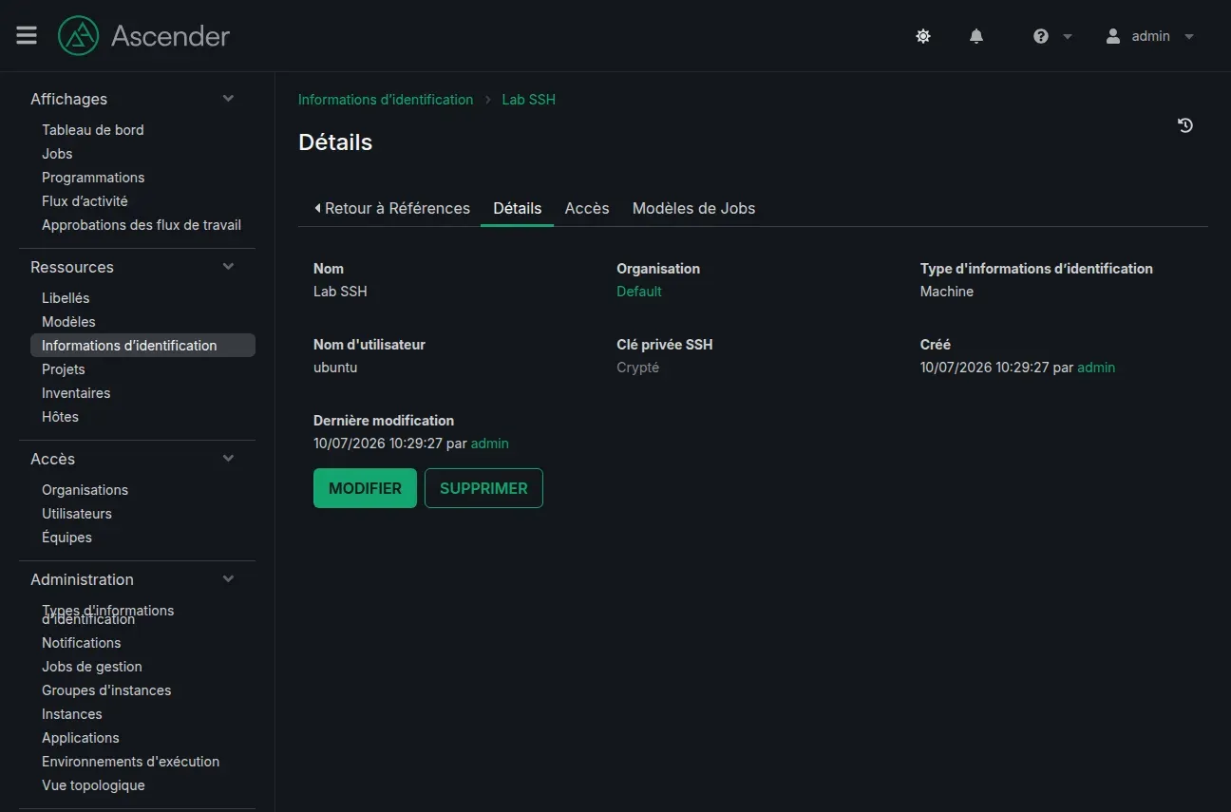The image size is (1231, 812).
Task: View activity stream history icon
Action: [1185, 125]
